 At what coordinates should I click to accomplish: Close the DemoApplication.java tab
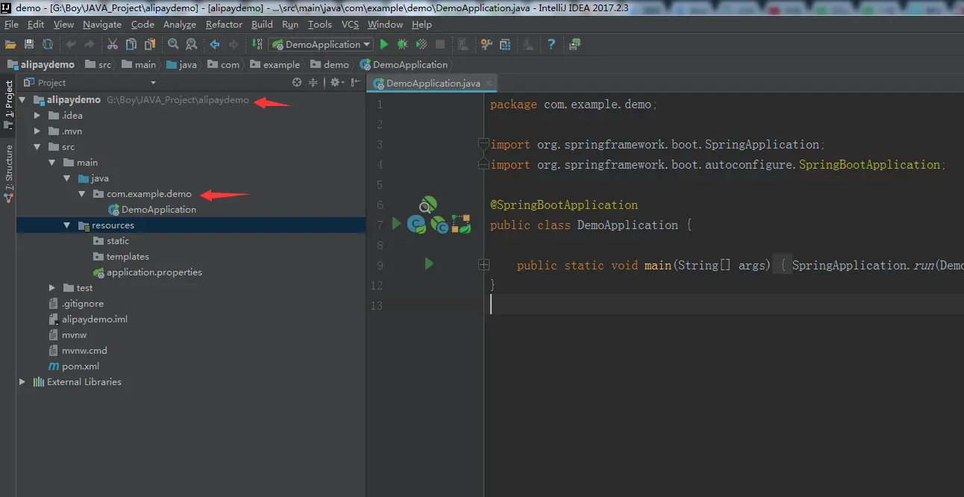pos(489,84)
